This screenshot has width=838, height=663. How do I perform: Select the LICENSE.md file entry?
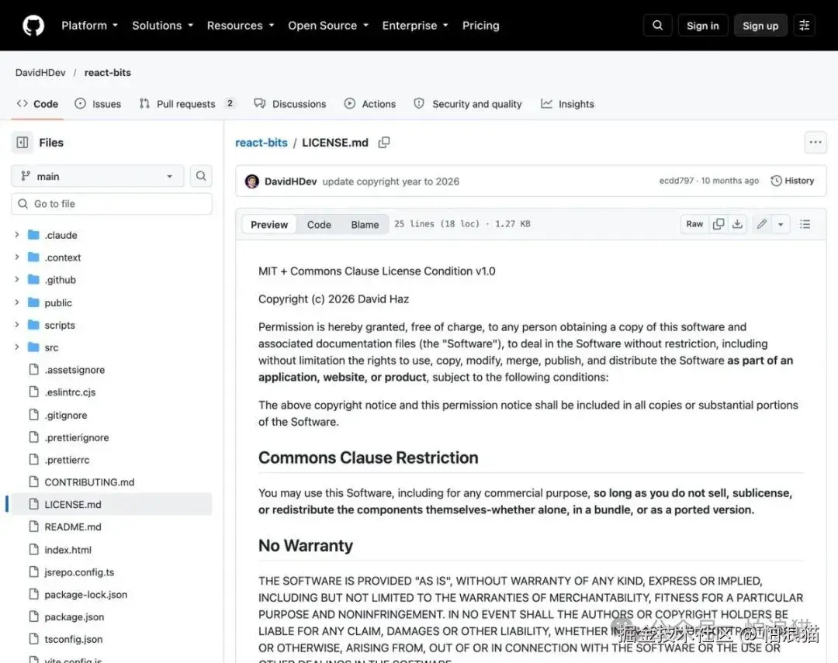112,504
